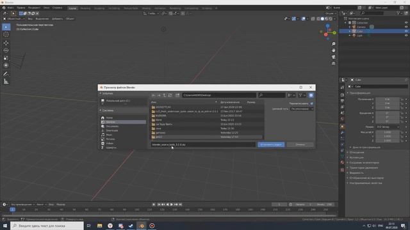Expand Light item in outliner
The height and width of the screenshot is (230, 410).
[x=350, y=35]
